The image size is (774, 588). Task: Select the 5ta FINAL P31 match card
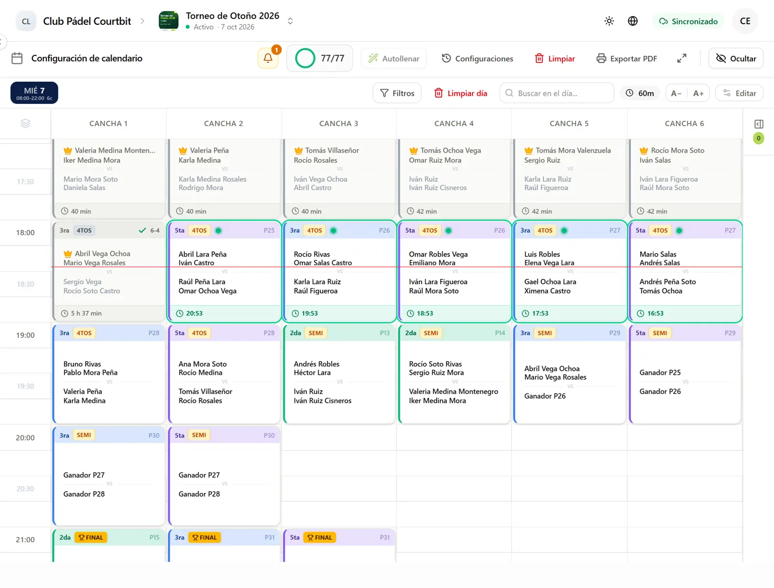click(339, 545)
